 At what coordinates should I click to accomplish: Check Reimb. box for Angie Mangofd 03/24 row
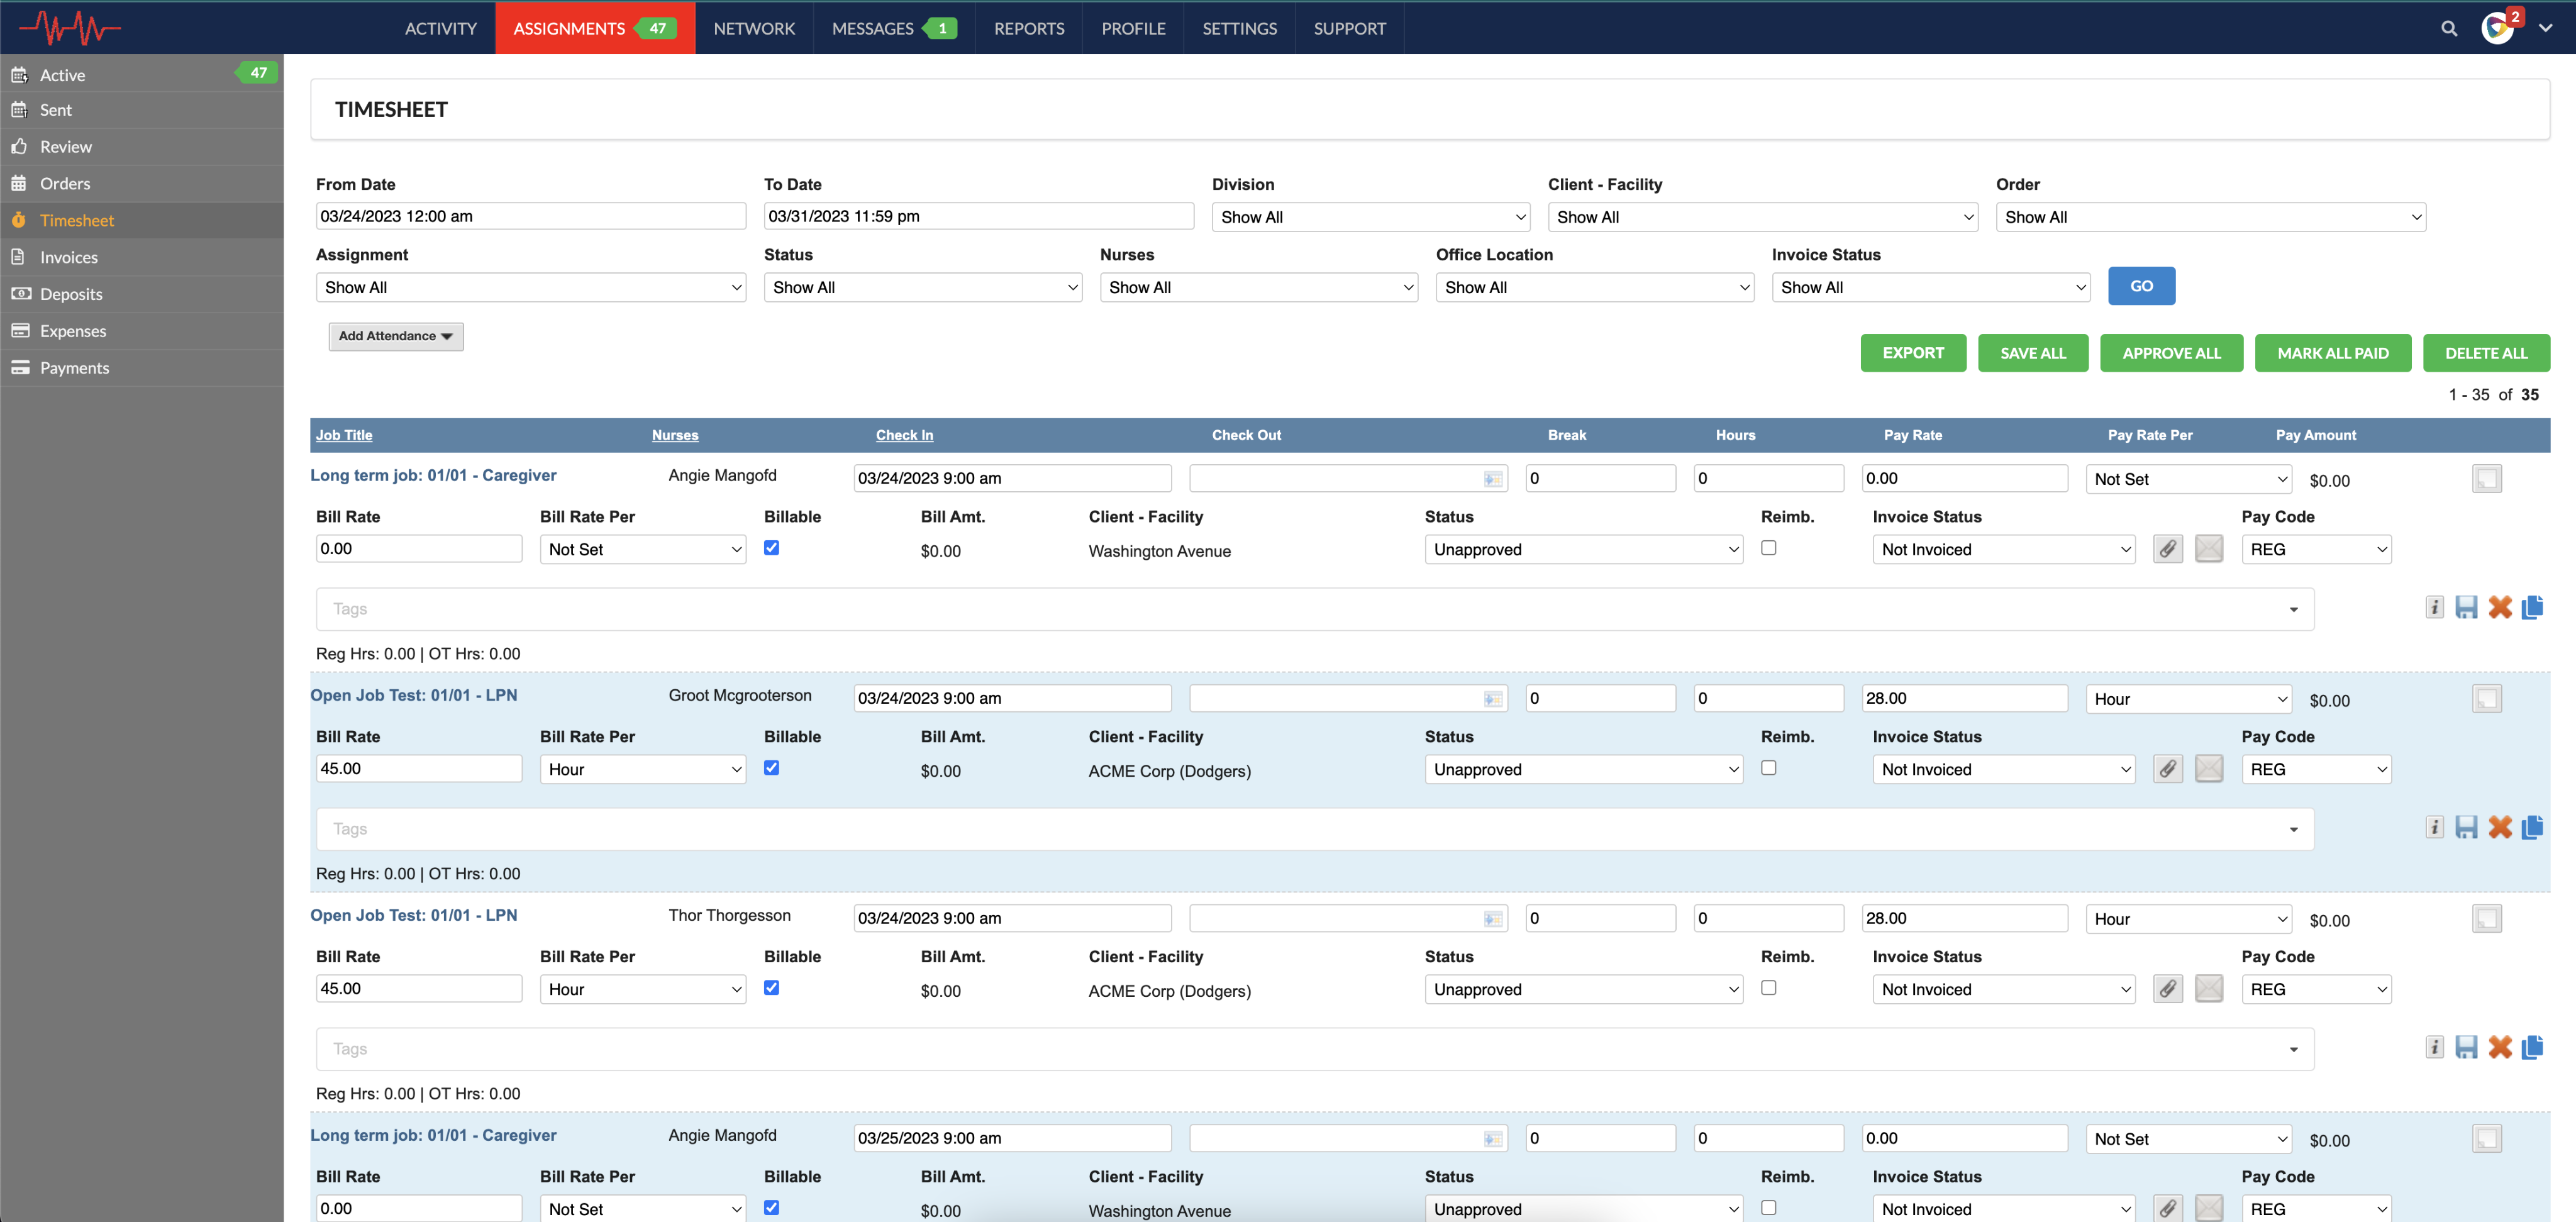coord(1768,548)
